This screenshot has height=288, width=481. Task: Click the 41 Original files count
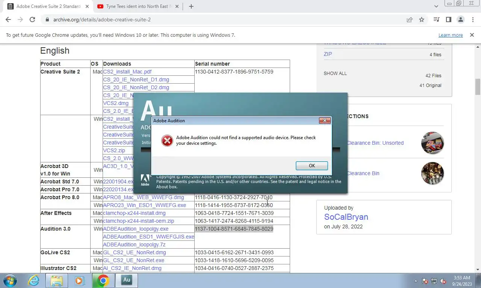pos(430,85)
